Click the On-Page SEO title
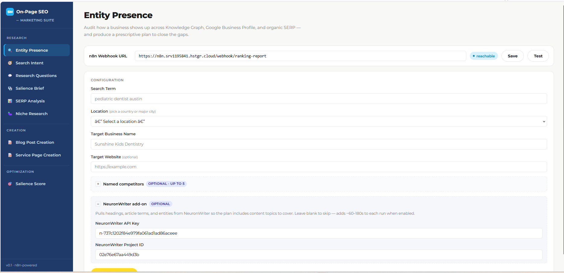The width and height of the screenshot is (564, 273). (x=32, y=12)
